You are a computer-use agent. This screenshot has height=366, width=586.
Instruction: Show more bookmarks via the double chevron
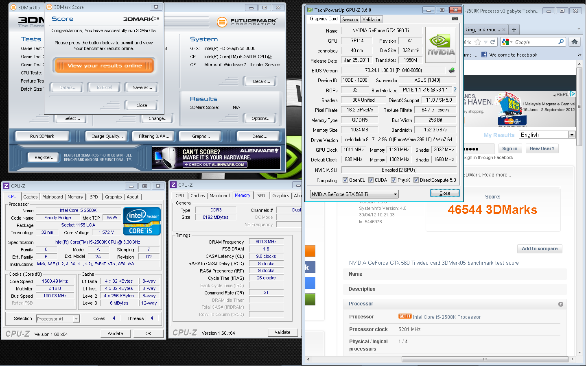click(x=579, y=54)
